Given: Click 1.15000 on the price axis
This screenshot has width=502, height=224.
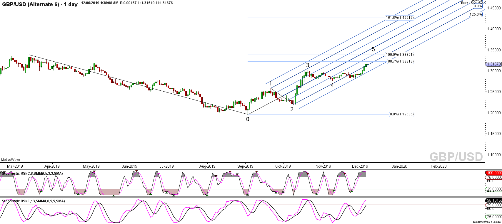Looking at the screenshot, I should 493,134.
